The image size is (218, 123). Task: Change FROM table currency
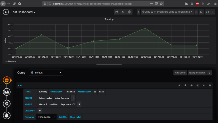43,92
